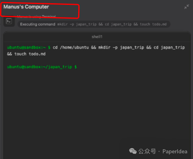
Task: Click the Terminal icon beside Executing command
Action: tap(9, 21)
